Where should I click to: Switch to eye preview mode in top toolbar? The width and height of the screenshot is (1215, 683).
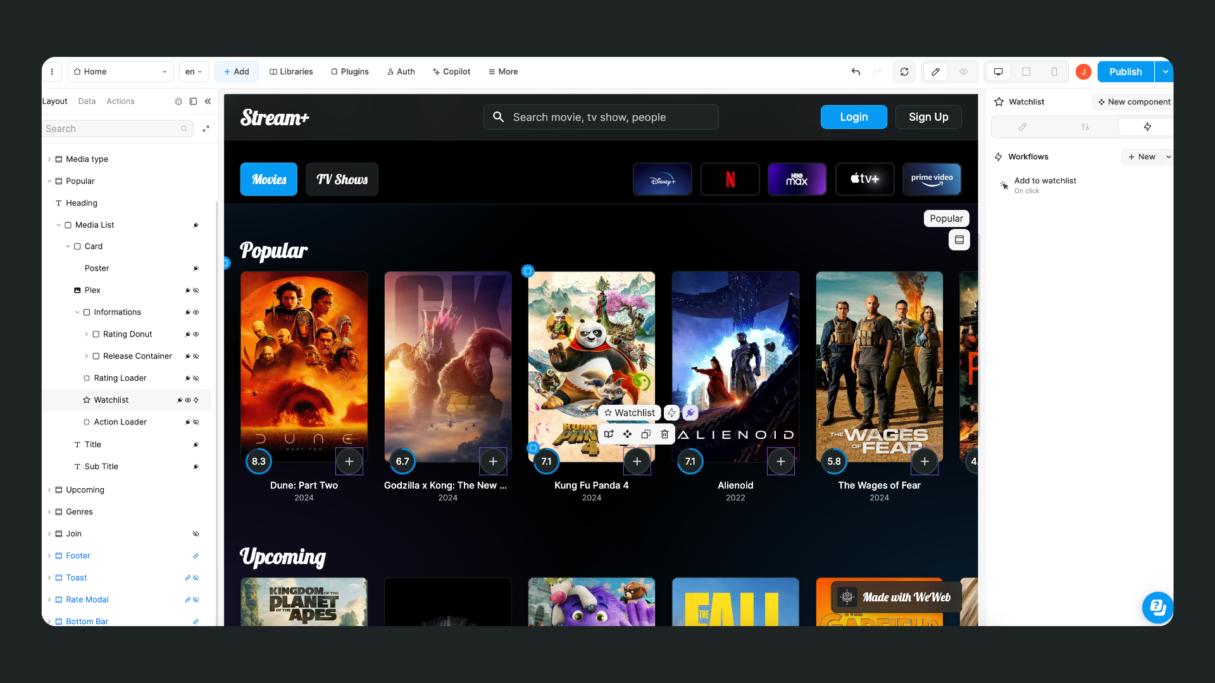[x=964, y=71]
